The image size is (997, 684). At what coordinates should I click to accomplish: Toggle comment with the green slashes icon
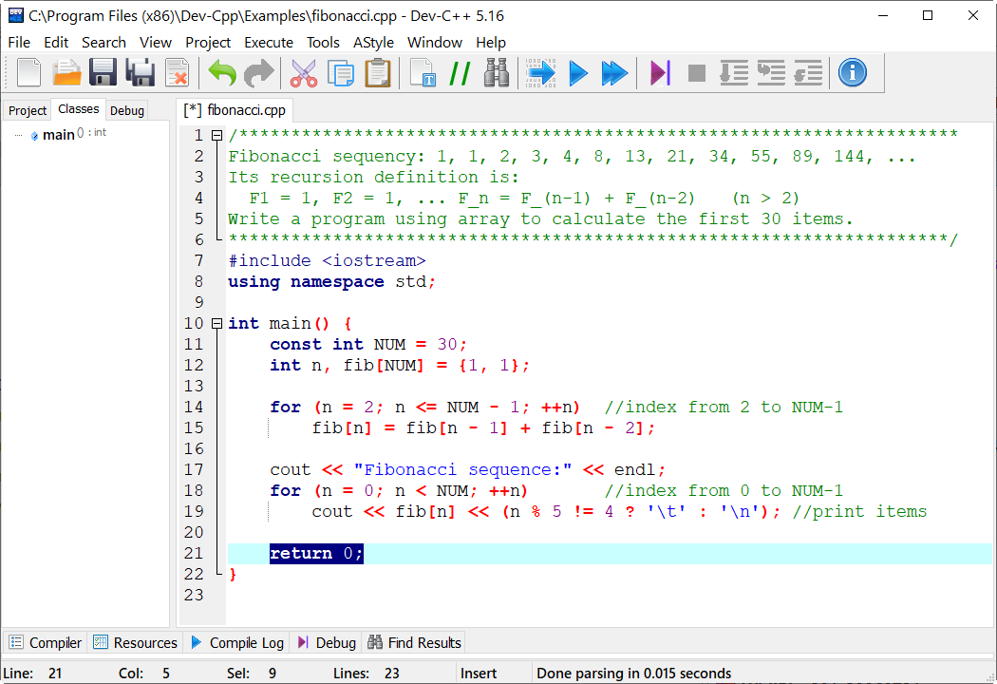pyautogui.click(x=460, y=72)
